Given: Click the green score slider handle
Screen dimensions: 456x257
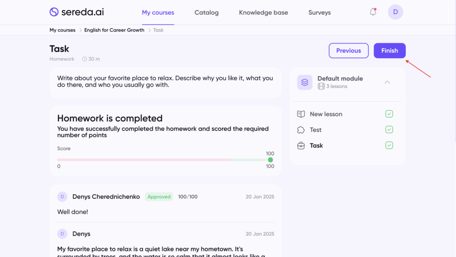Looking at the screenshot, I should (x=270, y=160).
